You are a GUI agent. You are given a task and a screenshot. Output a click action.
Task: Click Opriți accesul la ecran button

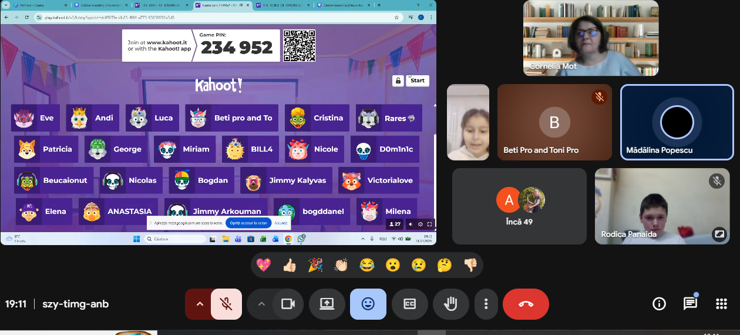248,223
